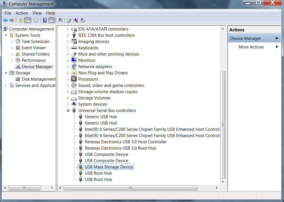
Task: Select Disk Management in the left tree
Action: (x=38, y=79)
